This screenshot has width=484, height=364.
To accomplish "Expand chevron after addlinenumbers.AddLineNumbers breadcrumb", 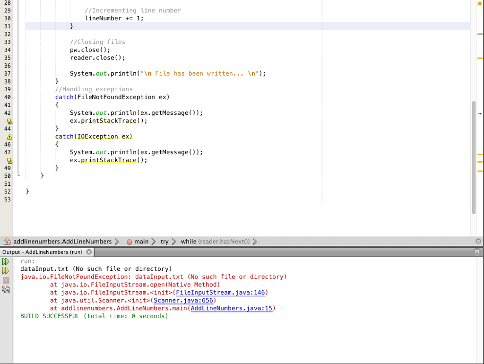I will coord(117,242).
